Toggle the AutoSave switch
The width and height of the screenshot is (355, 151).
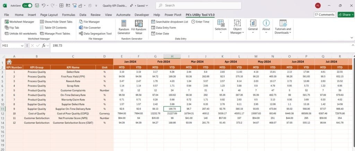click(27, 6)
